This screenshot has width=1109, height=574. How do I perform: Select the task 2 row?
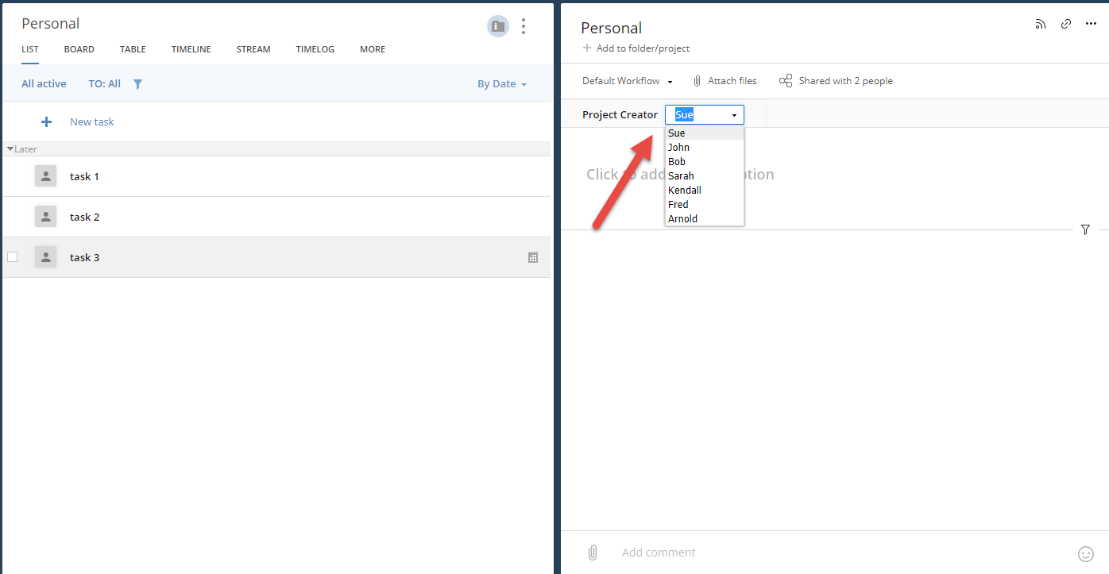coord(276,217)
